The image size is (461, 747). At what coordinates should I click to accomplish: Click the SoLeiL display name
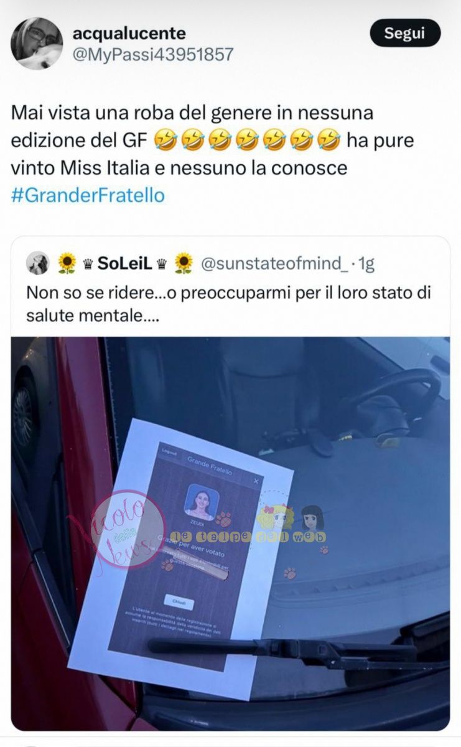coord(125,263)
